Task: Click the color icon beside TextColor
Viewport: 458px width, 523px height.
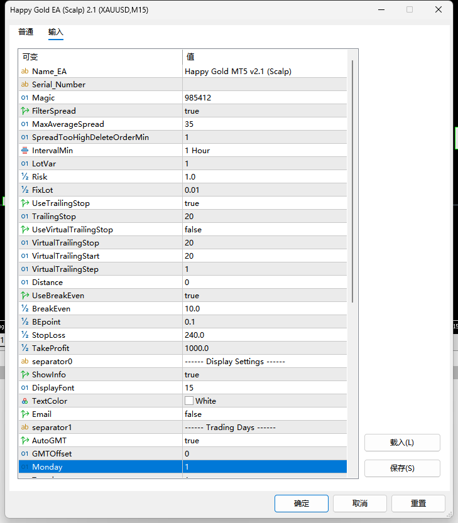Action: (x=25, y=401)
